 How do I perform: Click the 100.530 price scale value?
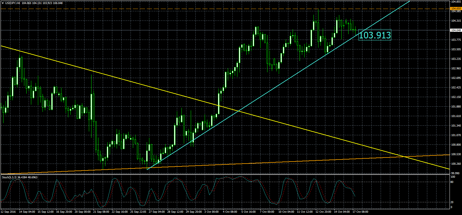(456, 154)
